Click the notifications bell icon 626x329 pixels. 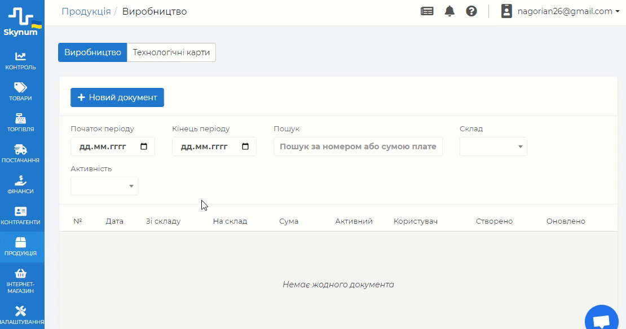tap(449, 11)
